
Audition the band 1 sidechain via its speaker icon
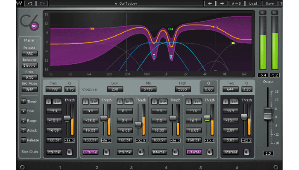70,152
